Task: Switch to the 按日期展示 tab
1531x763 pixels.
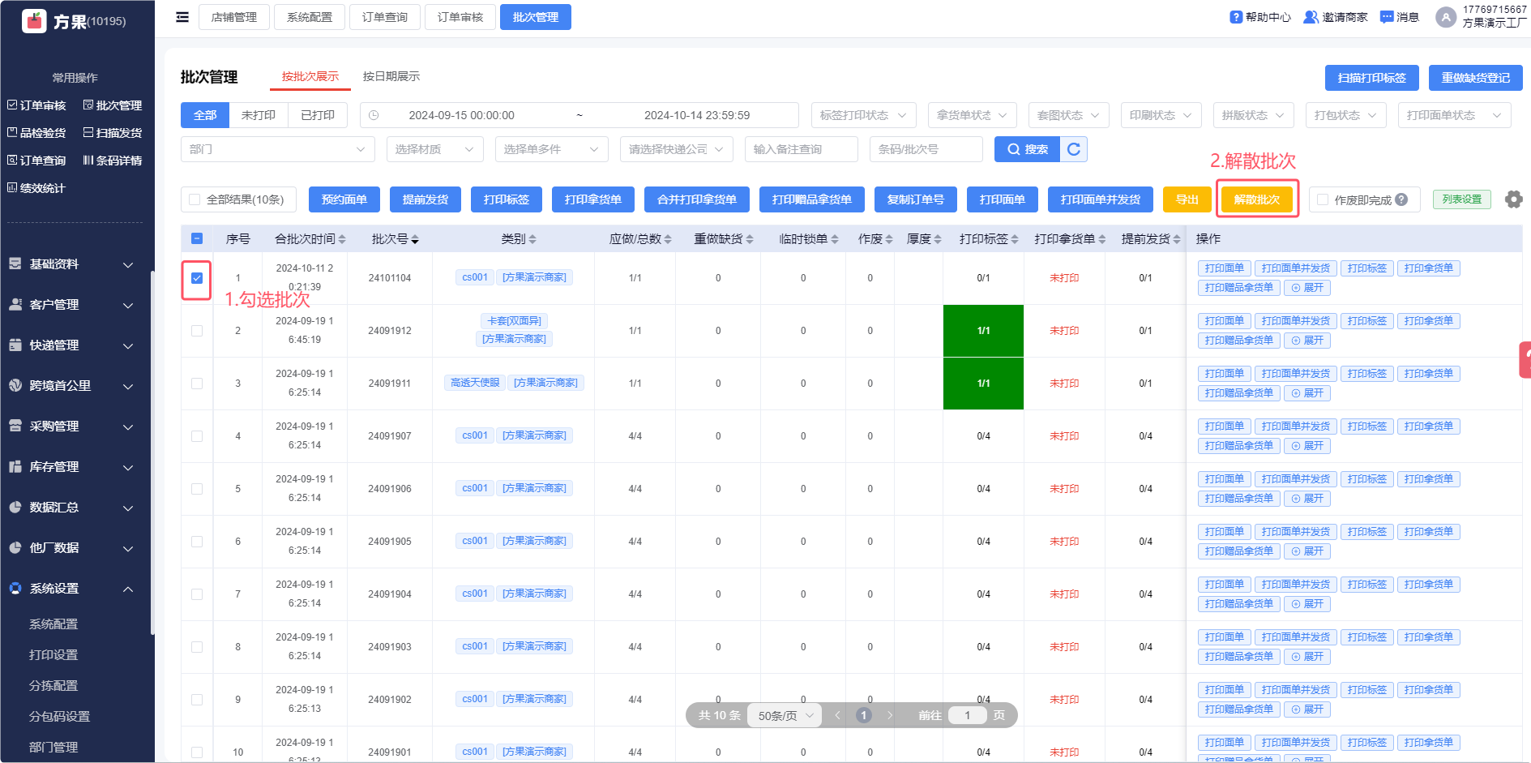Action: click(391, 76)
